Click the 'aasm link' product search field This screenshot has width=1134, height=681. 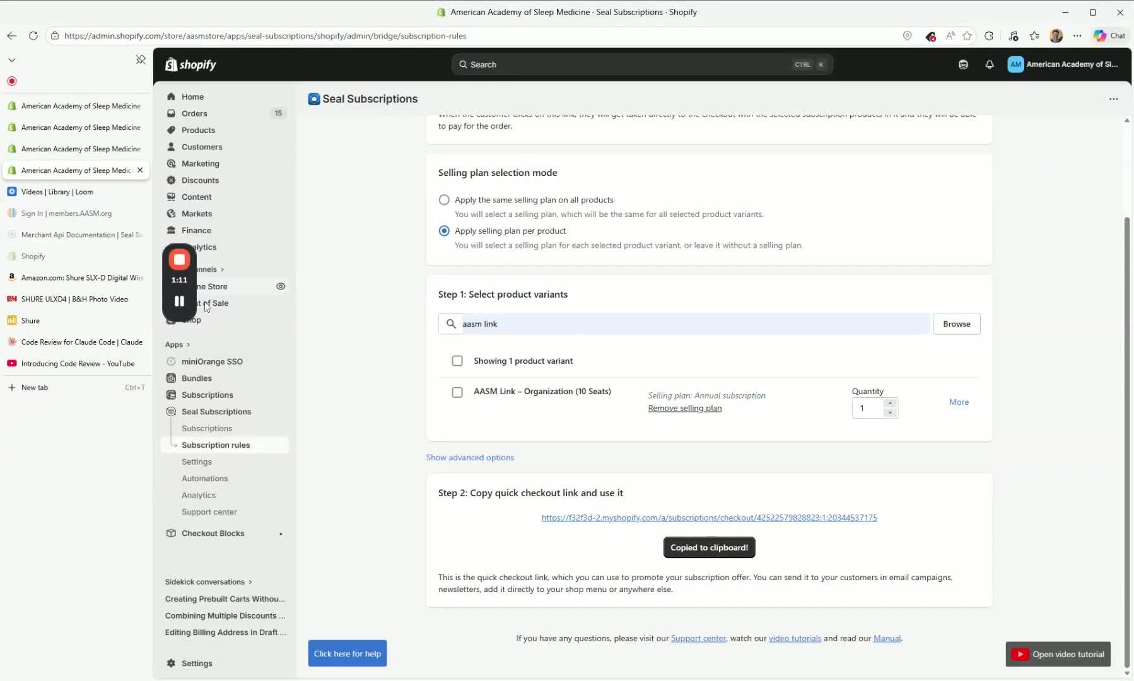(x=684, y=324)
